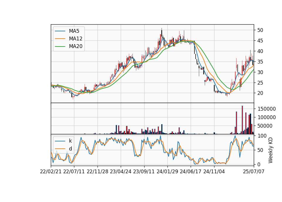The height and width of the screenshot is (202, 282).
Task: Click the KD axis value 100
Action: click(262, 136)
